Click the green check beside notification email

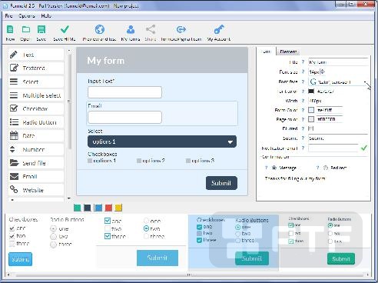point(364,148)
